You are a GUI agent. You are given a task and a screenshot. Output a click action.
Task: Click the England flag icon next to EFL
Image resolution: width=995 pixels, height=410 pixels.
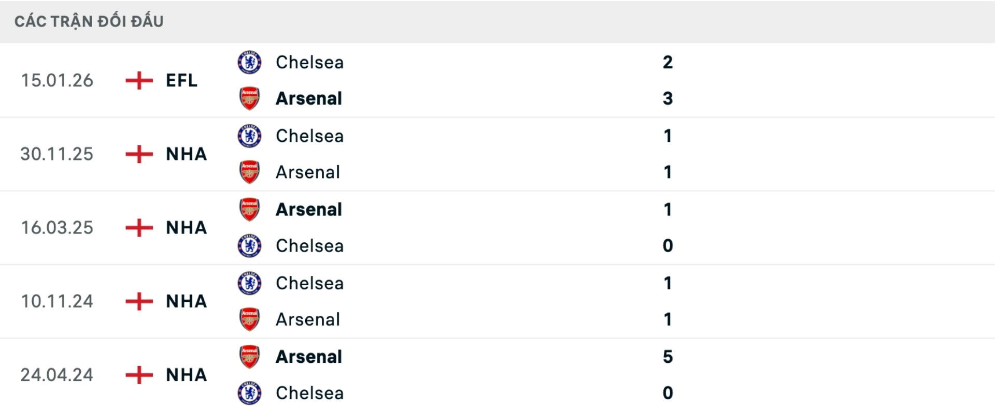pos(139,81)
